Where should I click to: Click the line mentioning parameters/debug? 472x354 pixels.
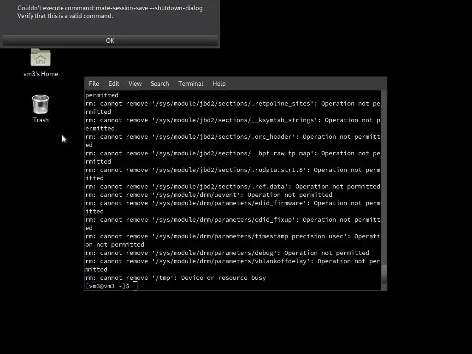pyautogui.click(x=227, y=253)
